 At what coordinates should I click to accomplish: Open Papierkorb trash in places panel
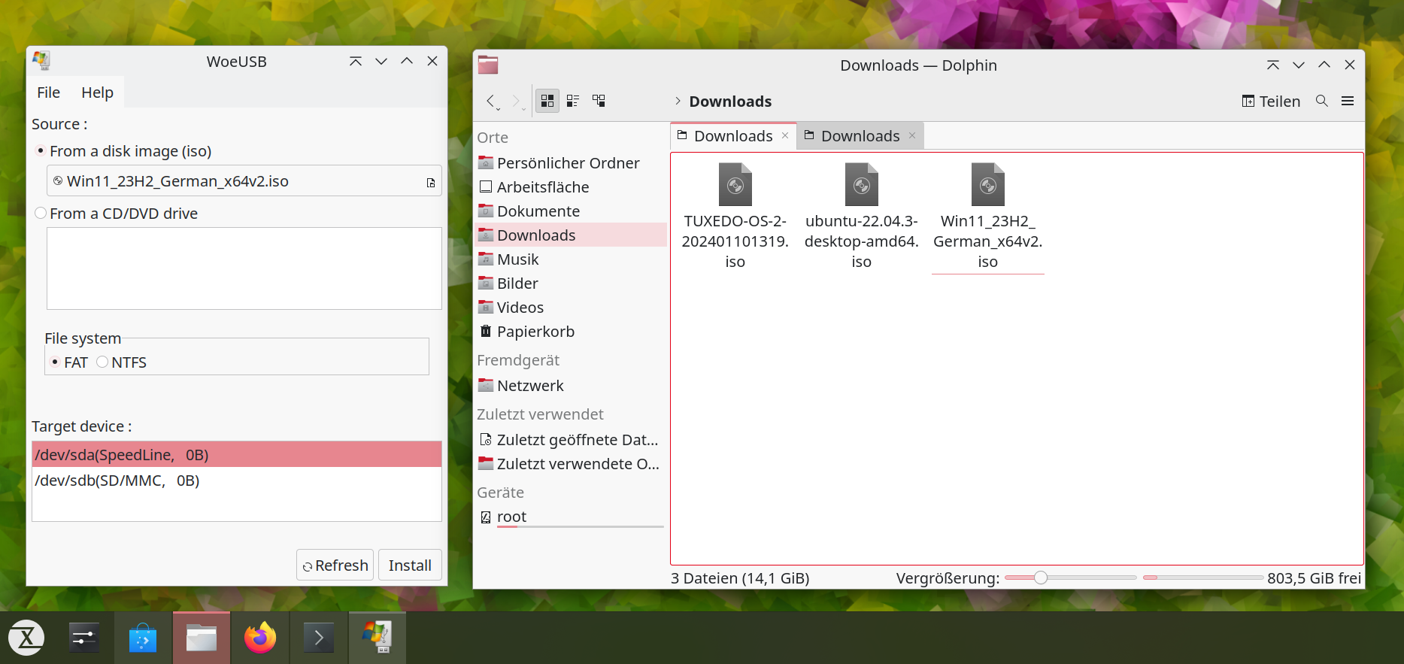click(x=571, y=332)
